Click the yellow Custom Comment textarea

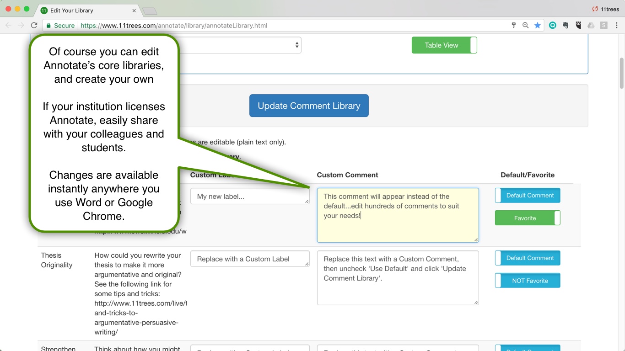pyautogui.click(x=398, y=215)
